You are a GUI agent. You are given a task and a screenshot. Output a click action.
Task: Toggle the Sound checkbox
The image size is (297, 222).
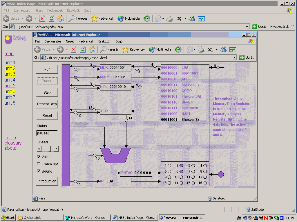coord(39,171)
